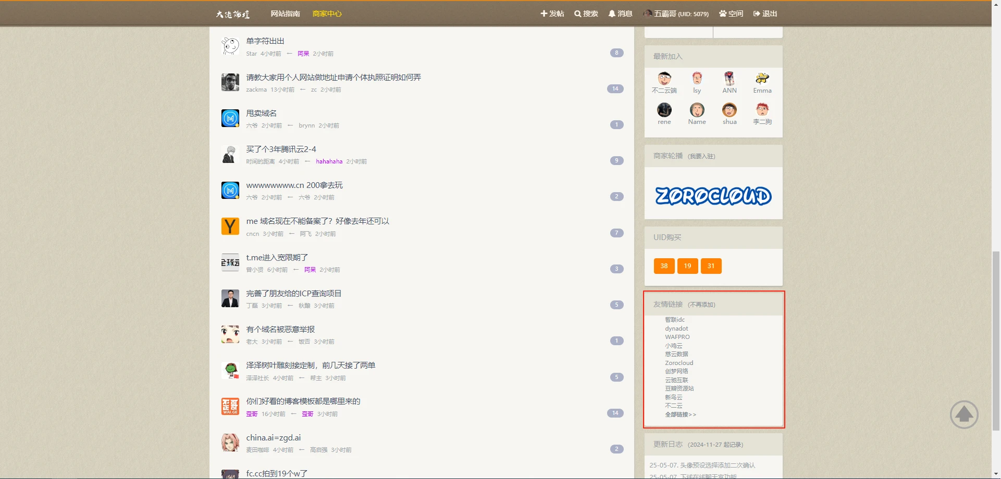Click the 大佬论坛 site logo
The width and height of the screenshot is (1001, 479).
(233, 14)
